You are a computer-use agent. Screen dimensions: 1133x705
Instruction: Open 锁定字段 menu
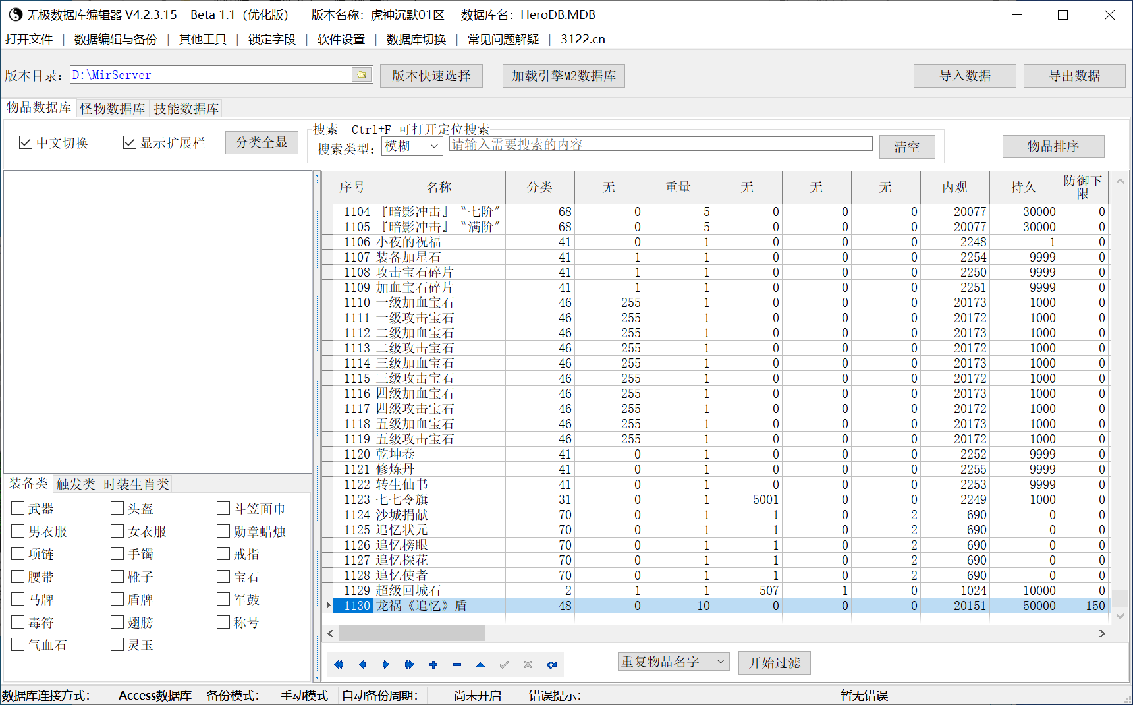272,40
